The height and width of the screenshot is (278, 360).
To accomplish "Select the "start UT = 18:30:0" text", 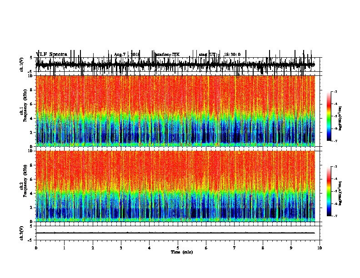I will pos(220,55).
